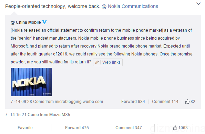Give a thumbs up to the 1063-like post
The width and height of the screenshot is (205, 134).
pyautogui.click(x=180, y=128)
